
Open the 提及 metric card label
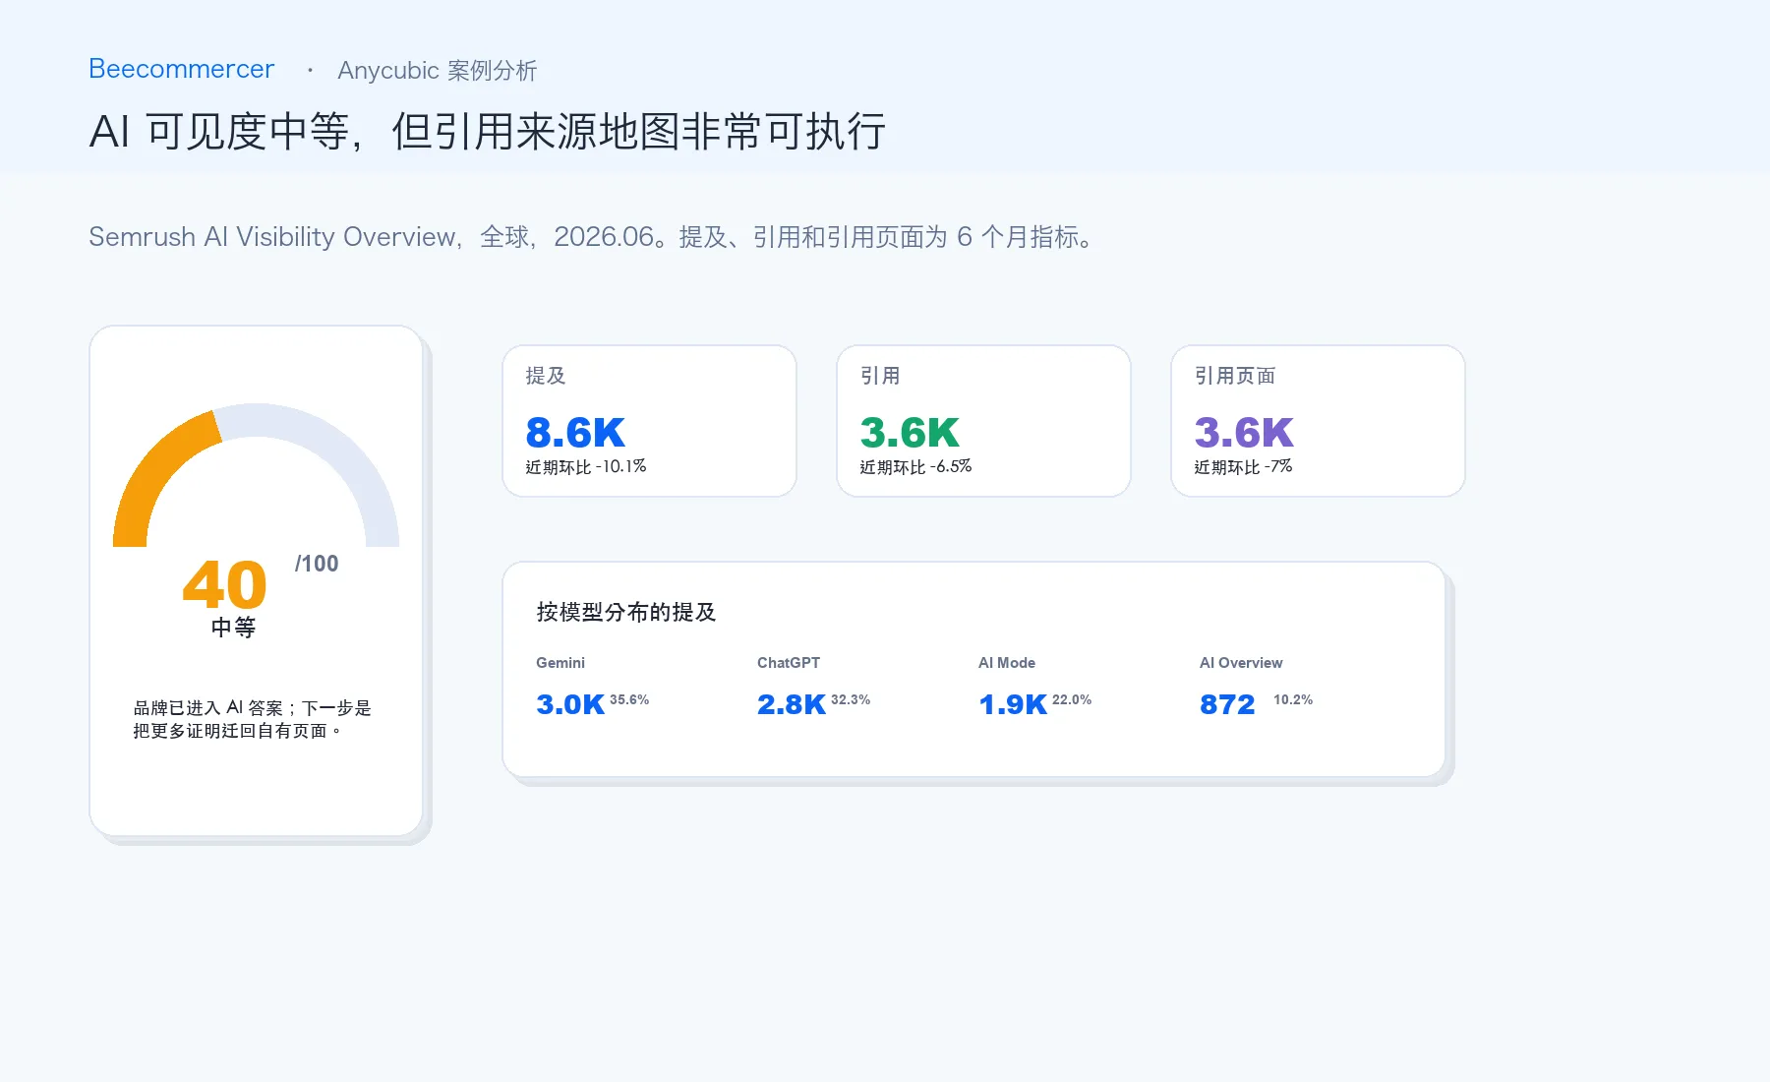coord(546,376)
